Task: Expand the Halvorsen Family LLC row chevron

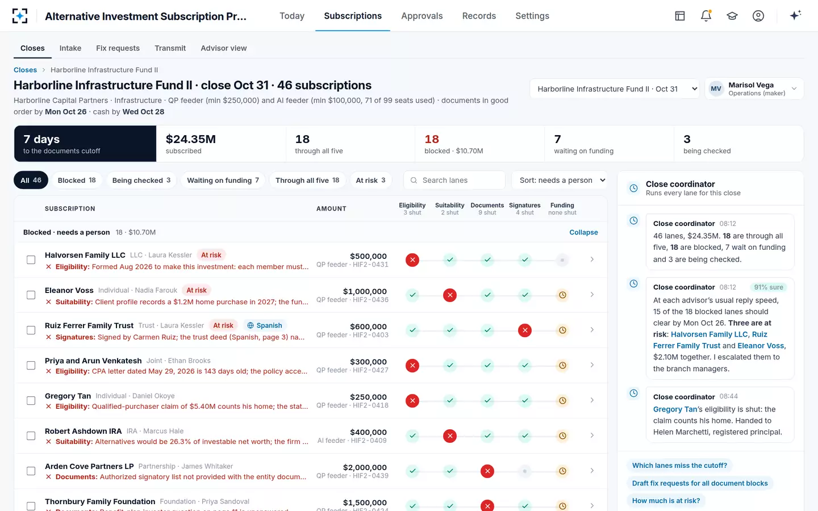Action: (592, 259)
